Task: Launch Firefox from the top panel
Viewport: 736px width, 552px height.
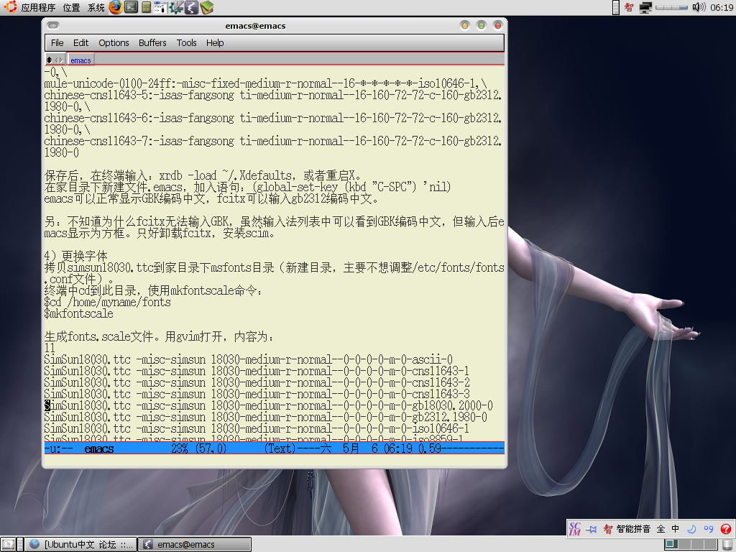Action: point(116,7)
